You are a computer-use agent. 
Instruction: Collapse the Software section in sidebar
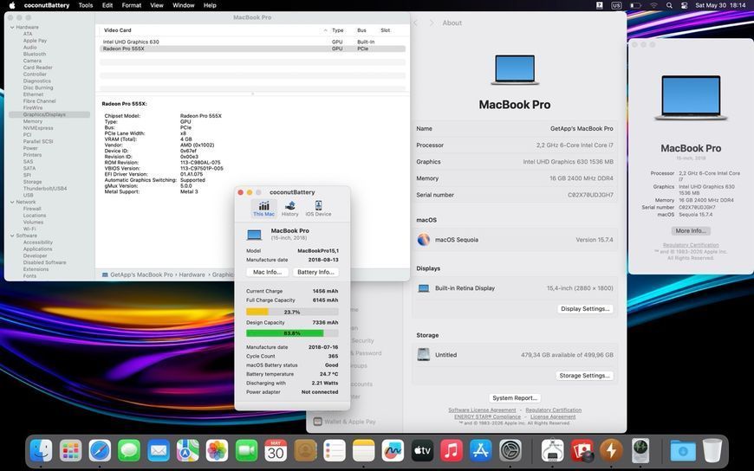coord(12,236)
